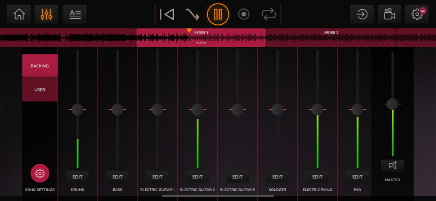Screen dimensions: 436x201
Task: Click the Bass volume fader knob
Action: (118, 109)
